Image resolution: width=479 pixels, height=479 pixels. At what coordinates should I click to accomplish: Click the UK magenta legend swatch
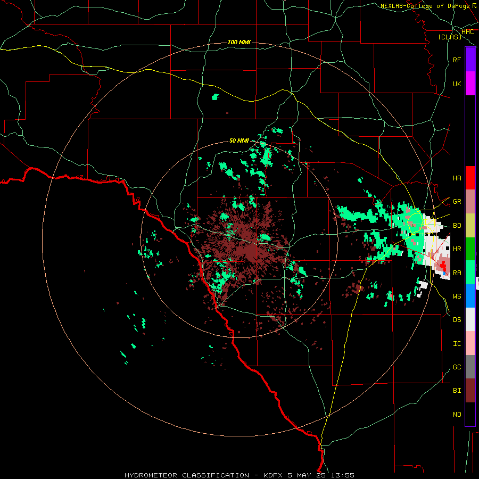coord(470,84)
